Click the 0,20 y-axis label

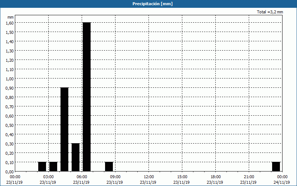pyautogui.click(x=10, y=153)
